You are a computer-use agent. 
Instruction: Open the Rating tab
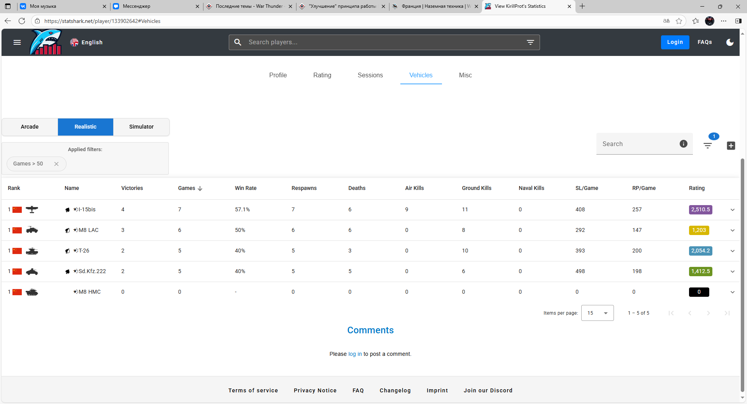[322, 75]
